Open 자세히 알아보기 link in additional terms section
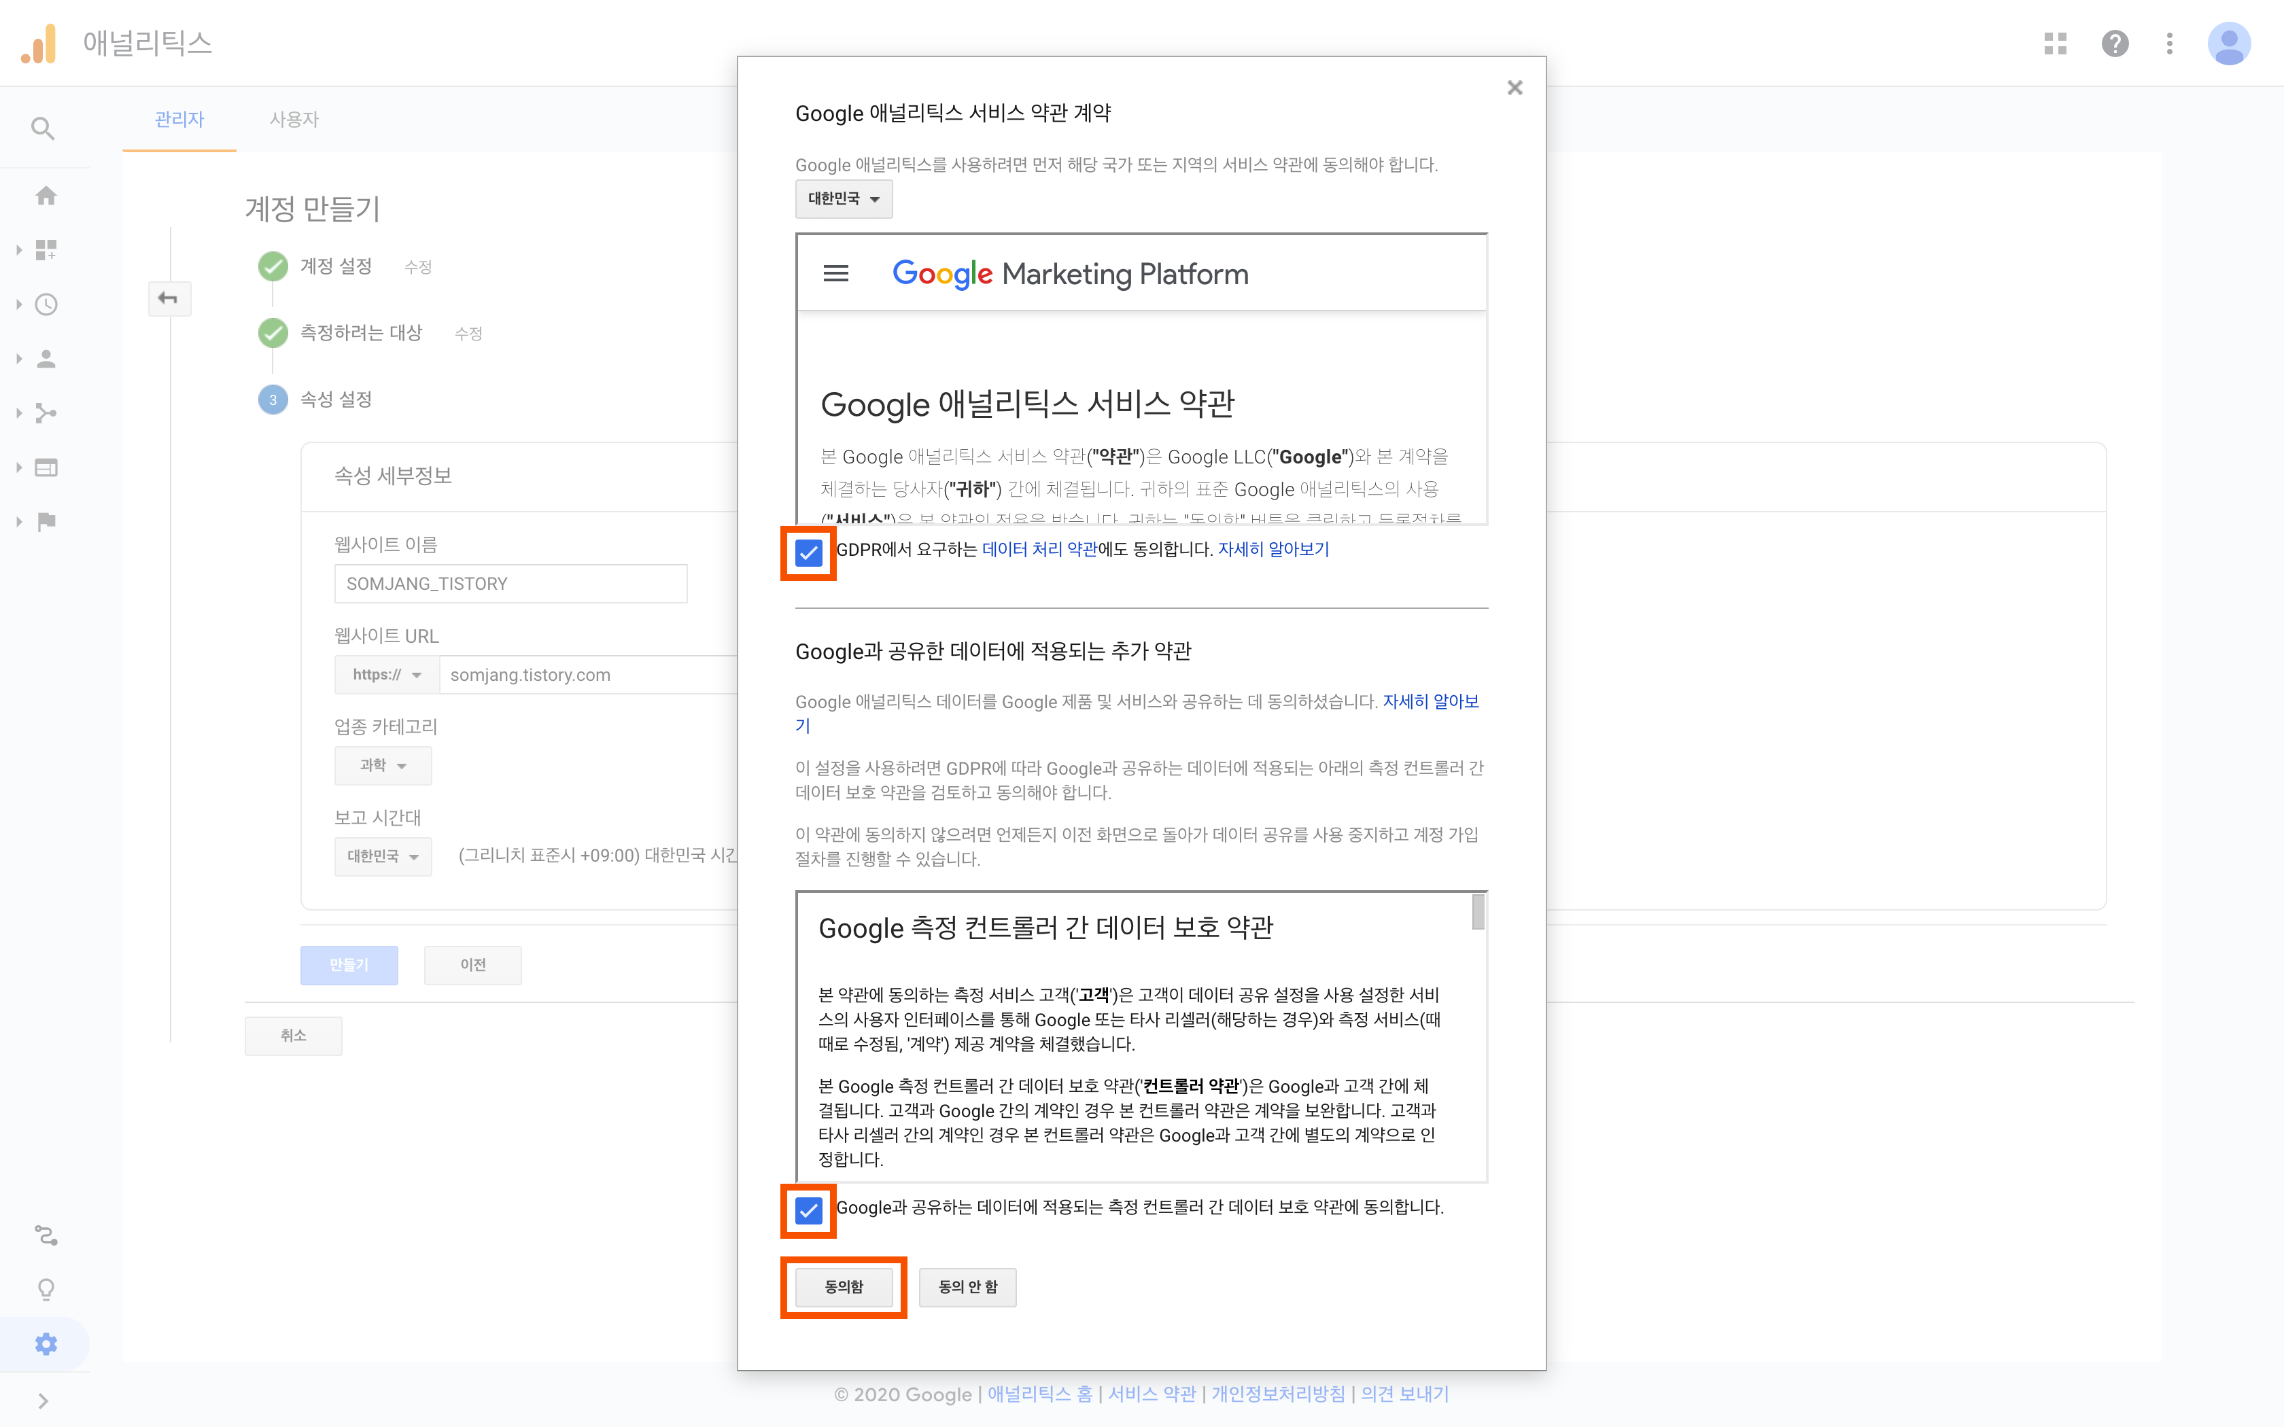Image resolution: width=2284 pixels, height=1427 pixels. 1430,701
